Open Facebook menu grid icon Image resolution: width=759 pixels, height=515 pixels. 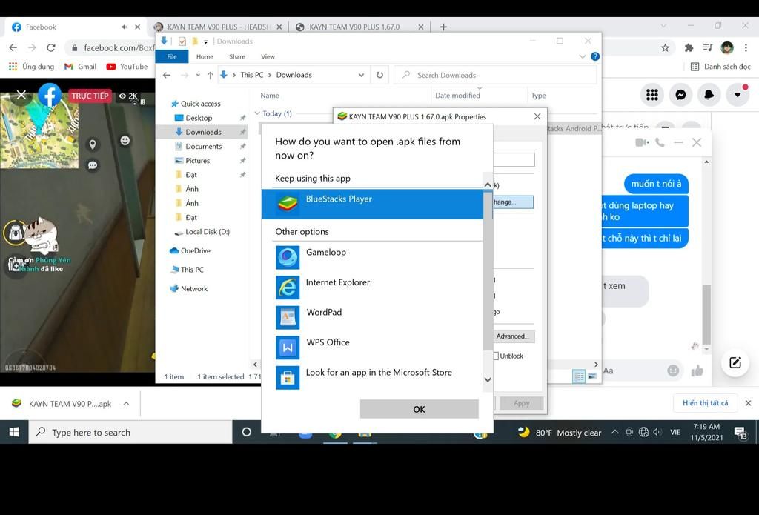tap(652, 95)
